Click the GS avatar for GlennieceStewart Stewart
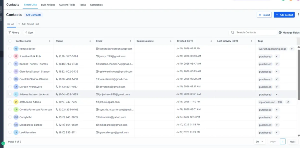The width and height of the screenshot is (300, 148). coord(16,71)
